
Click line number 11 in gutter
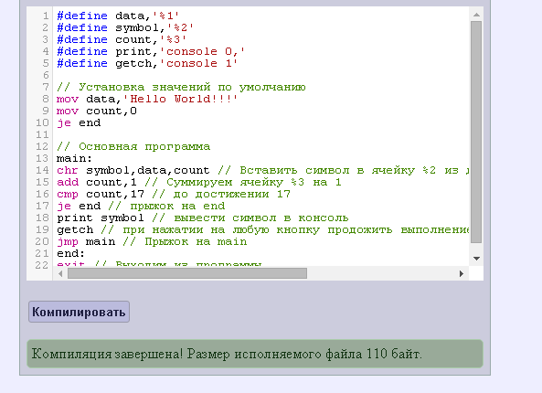(x=42, y=134)
